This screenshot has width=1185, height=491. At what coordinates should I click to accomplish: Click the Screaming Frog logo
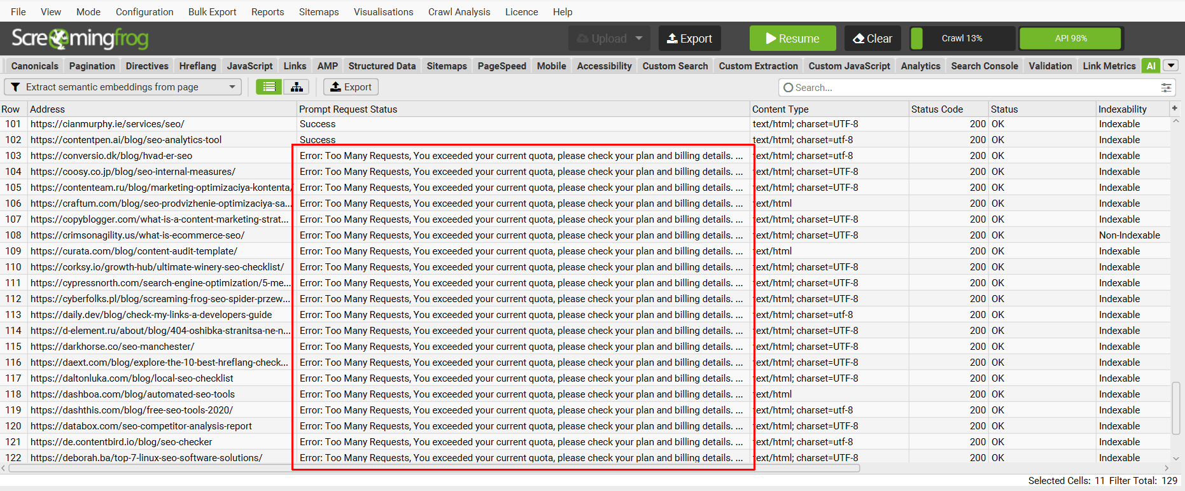pyautogui.click(x=80, y=38)
